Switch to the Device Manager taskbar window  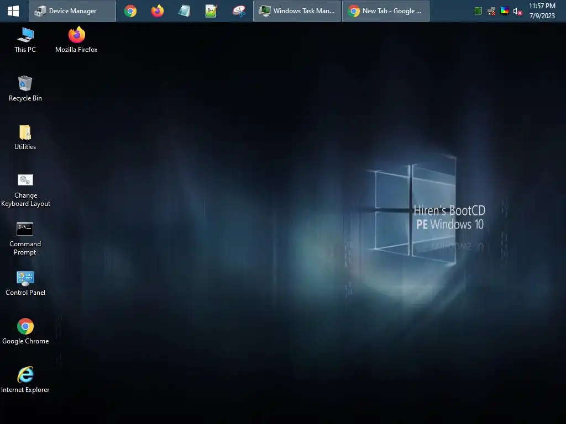[x=72, y=11]
